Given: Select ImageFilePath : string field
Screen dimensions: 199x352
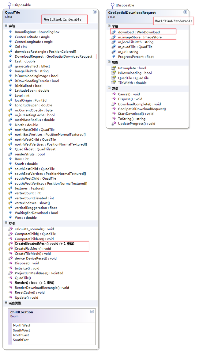Looking at the screenshot, I should pos(32,71).
